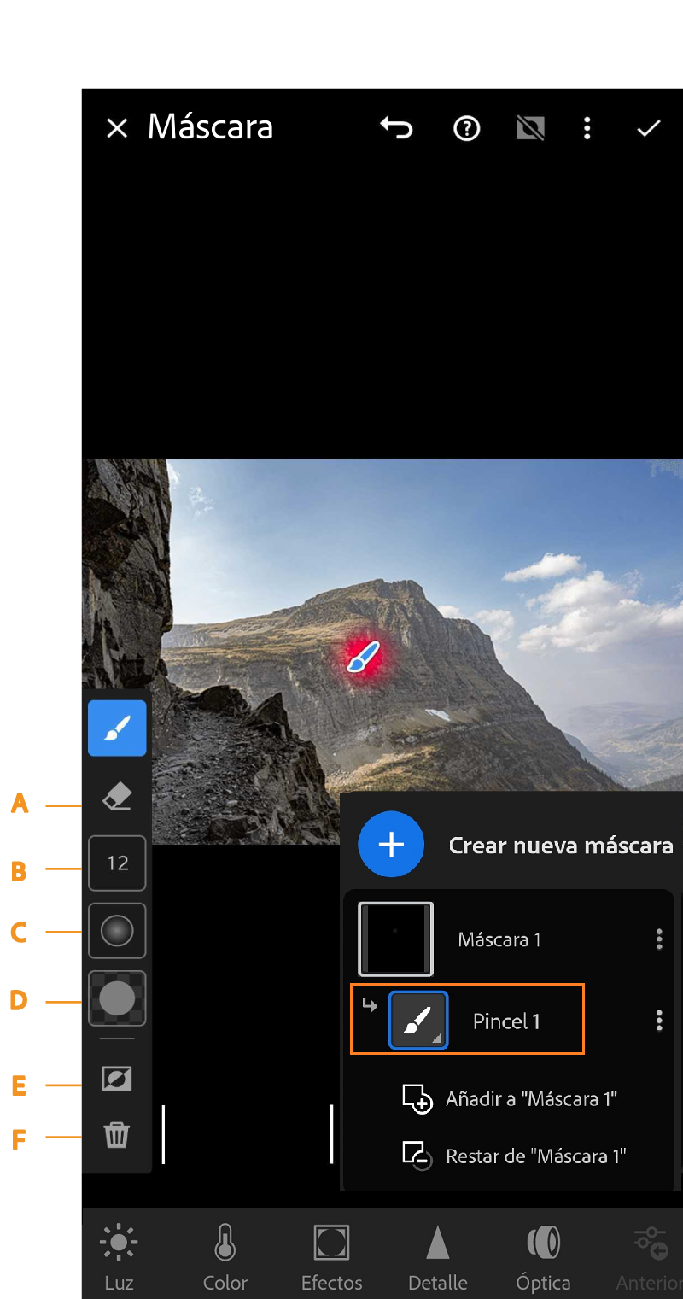Image resolution: width=683 pixels, height=1299 pixels.
Task: Select the brush tool in left toolbar
Action: coord(117,728)
